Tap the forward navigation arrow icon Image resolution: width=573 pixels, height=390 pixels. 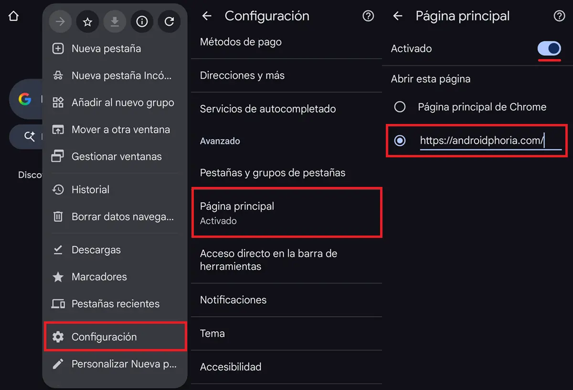(x=60, y=21)
